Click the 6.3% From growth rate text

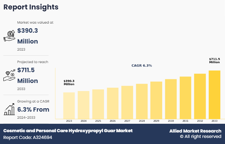pos(33,110)
